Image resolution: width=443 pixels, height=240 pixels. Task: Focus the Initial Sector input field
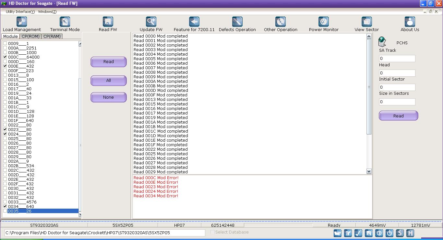(397, 87)
